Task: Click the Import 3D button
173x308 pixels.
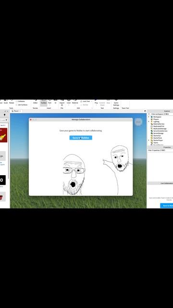Action: click(x=62, y=103)
